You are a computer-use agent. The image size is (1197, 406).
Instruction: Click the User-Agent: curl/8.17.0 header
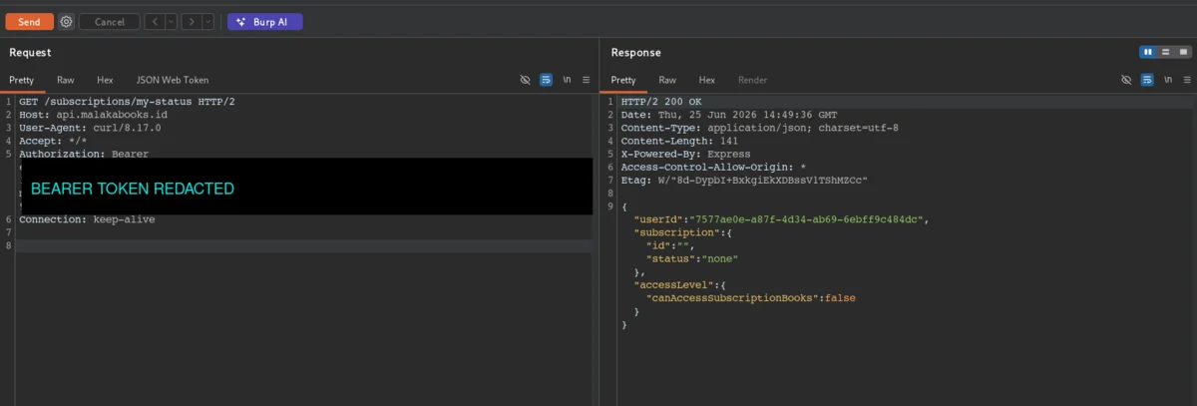click(90, 128)
